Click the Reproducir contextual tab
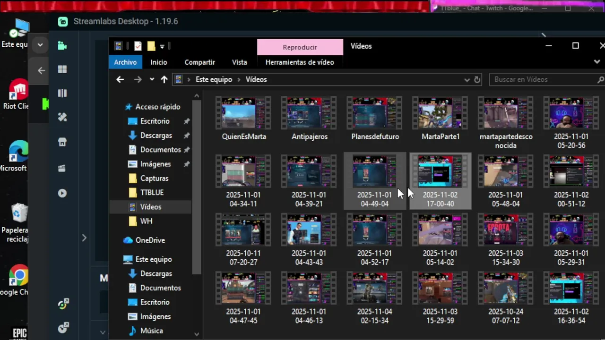This screenshot has height=340, width=605. (x=300, y=47)
